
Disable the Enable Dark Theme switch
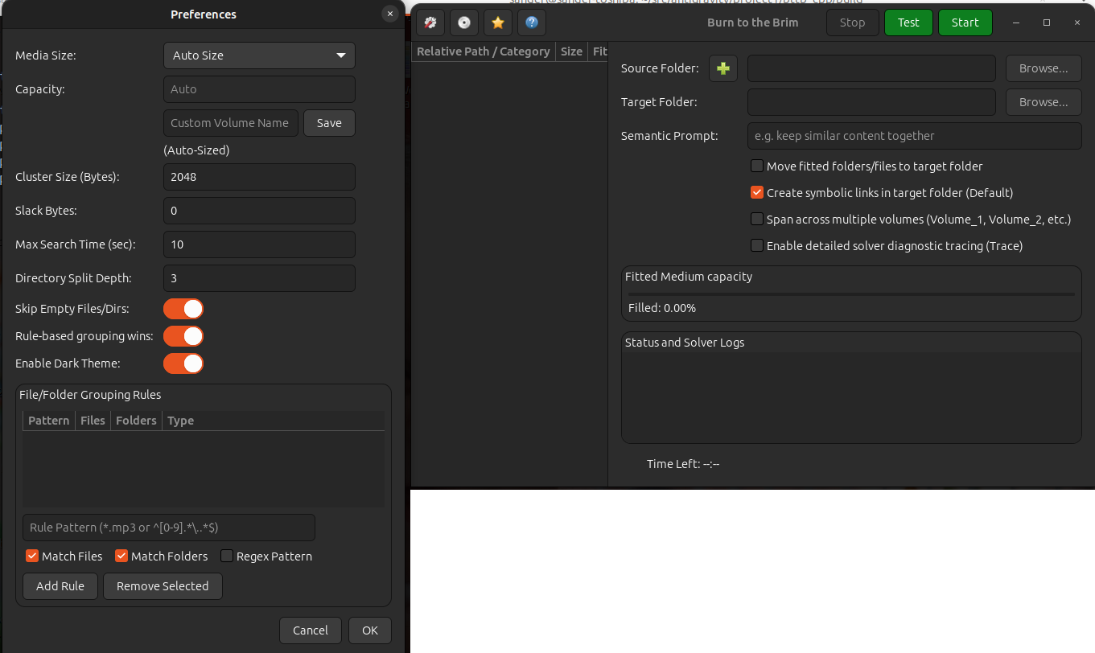point(183,363)
